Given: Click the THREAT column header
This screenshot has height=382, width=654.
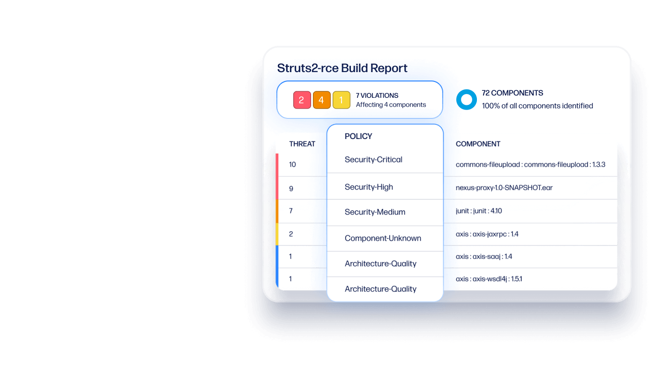Looking at the screenshot, I should pos(302,144).
